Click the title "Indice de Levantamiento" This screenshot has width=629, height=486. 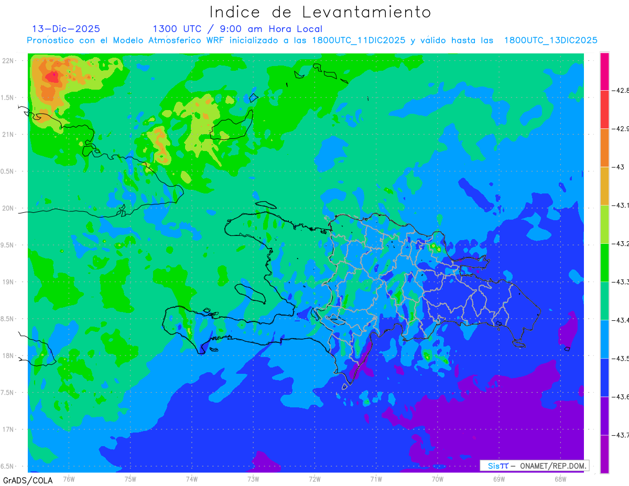point(320,12)
